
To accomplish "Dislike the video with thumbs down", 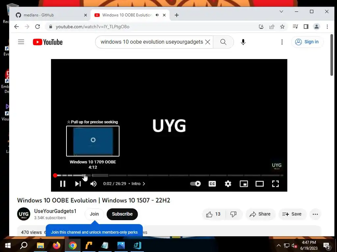I will [x=234, y=214].
